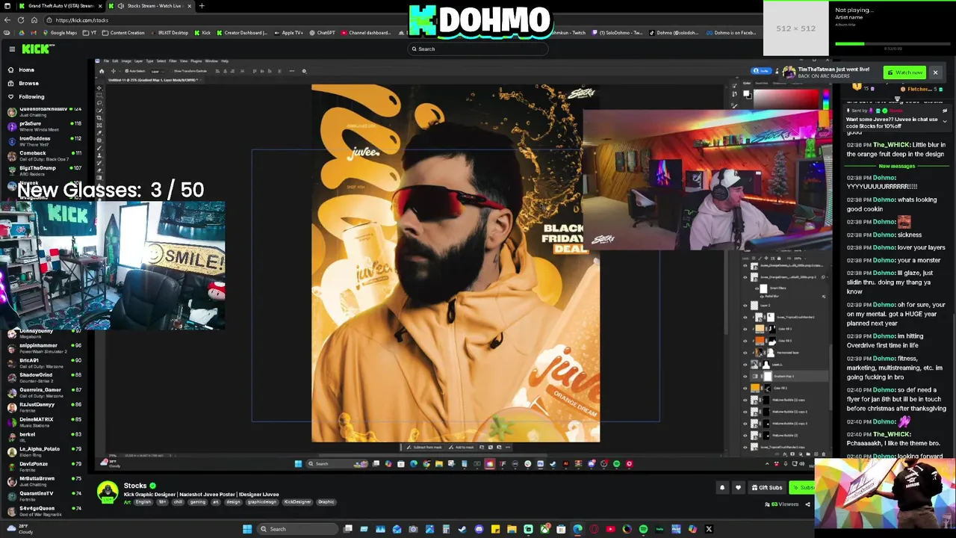
Task: Open the Channel dashboard bookmark
Action: [366, 33]
